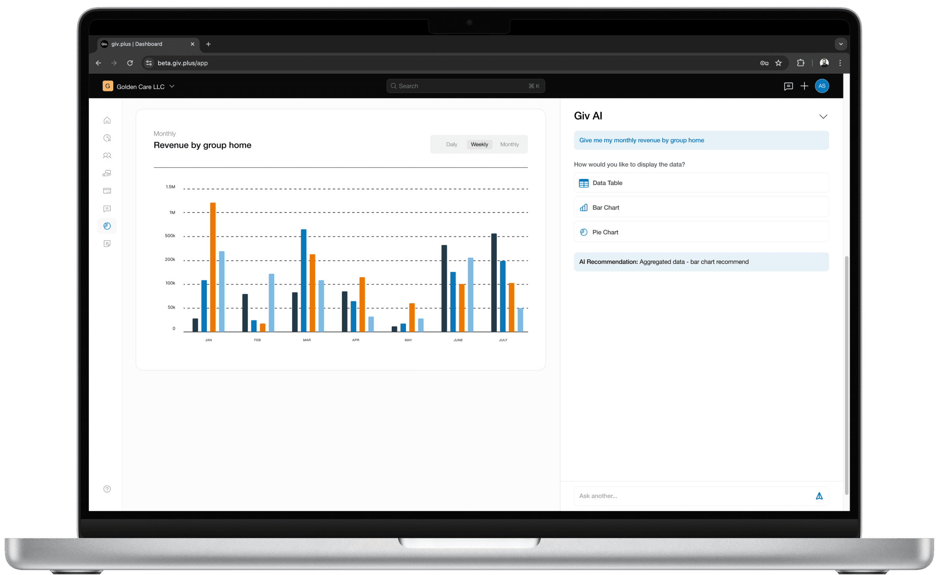
Task: Open the credit card billing sidebar icon
Action: (x=107, y=191)
